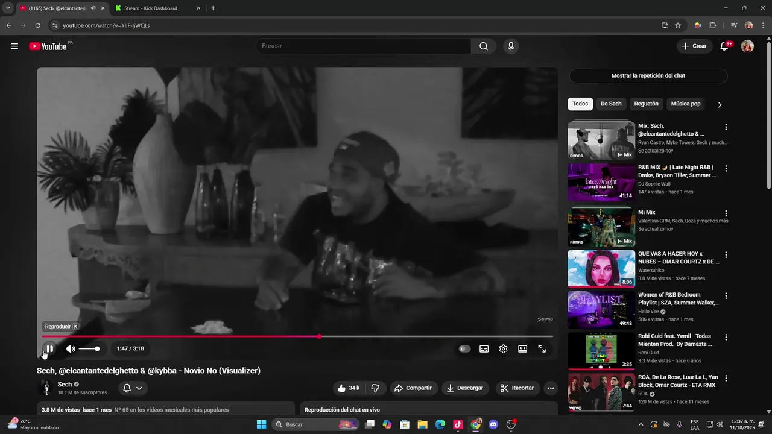Expand the subscription notification bell dropdown
The height and width of the screenshot is (434, 772).
133,388
